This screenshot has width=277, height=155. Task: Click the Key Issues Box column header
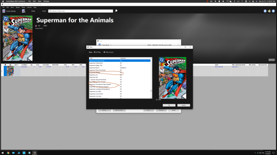[263, 65]
